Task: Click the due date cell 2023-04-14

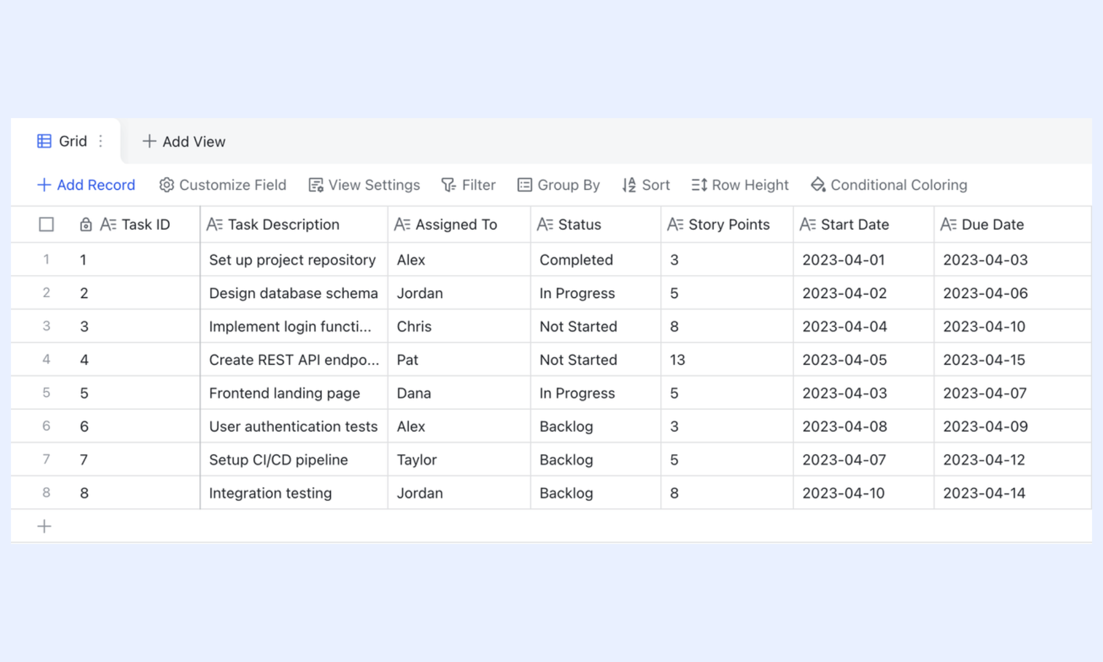Action: point(1013,493)
